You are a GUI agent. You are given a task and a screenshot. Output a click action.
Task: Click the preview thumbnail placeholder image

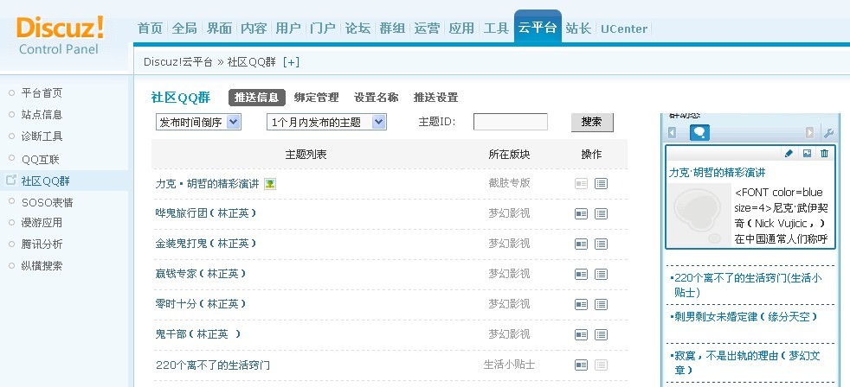(x=698, y=215)
